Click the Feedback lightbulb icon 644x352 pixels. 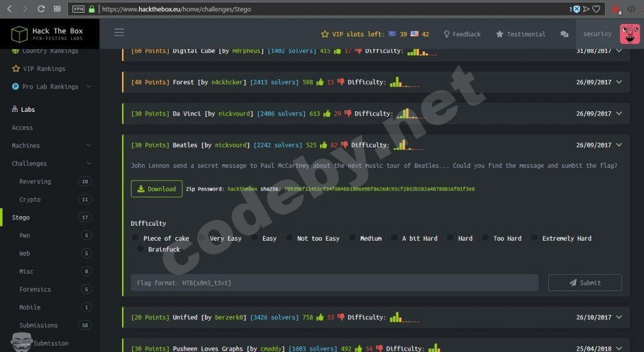pos(447,34)
